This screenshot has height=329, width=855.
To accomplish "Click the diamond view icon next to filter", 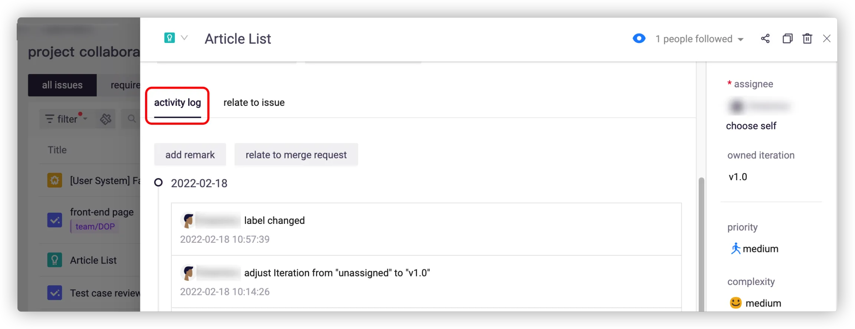I will click(x=106, y=119).
